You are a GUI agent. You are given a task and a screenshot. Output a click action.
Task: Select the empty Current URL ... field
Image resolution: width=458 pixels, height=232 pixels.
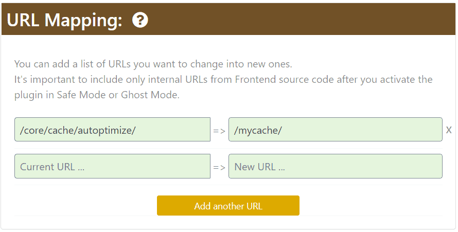pyautogui.click(x=113, y=166)
